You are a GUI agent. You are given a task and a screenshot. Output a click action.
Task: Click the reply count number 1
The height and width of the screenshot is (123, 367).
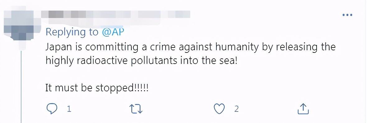(x=69, y=109)
